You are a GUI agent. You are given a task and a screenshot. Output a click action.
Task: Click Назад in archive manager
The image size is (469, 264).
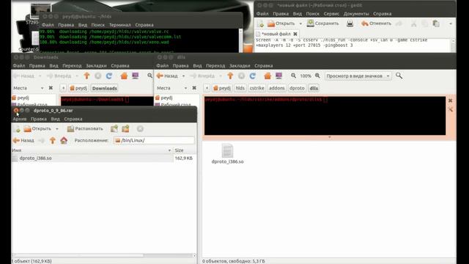[23, 140]
